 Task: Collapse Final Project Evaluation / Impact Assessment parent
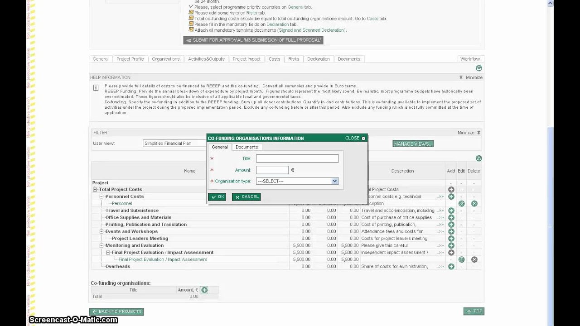(x=108, y=253)
